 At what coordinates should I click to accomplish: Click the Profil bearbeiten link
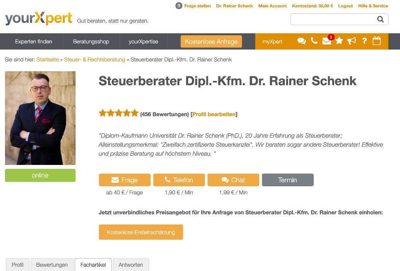click(214, 114)
